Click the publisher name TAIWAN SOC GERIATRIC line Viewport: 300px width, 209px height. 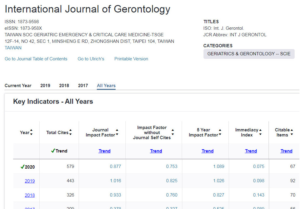pos(84,35)
